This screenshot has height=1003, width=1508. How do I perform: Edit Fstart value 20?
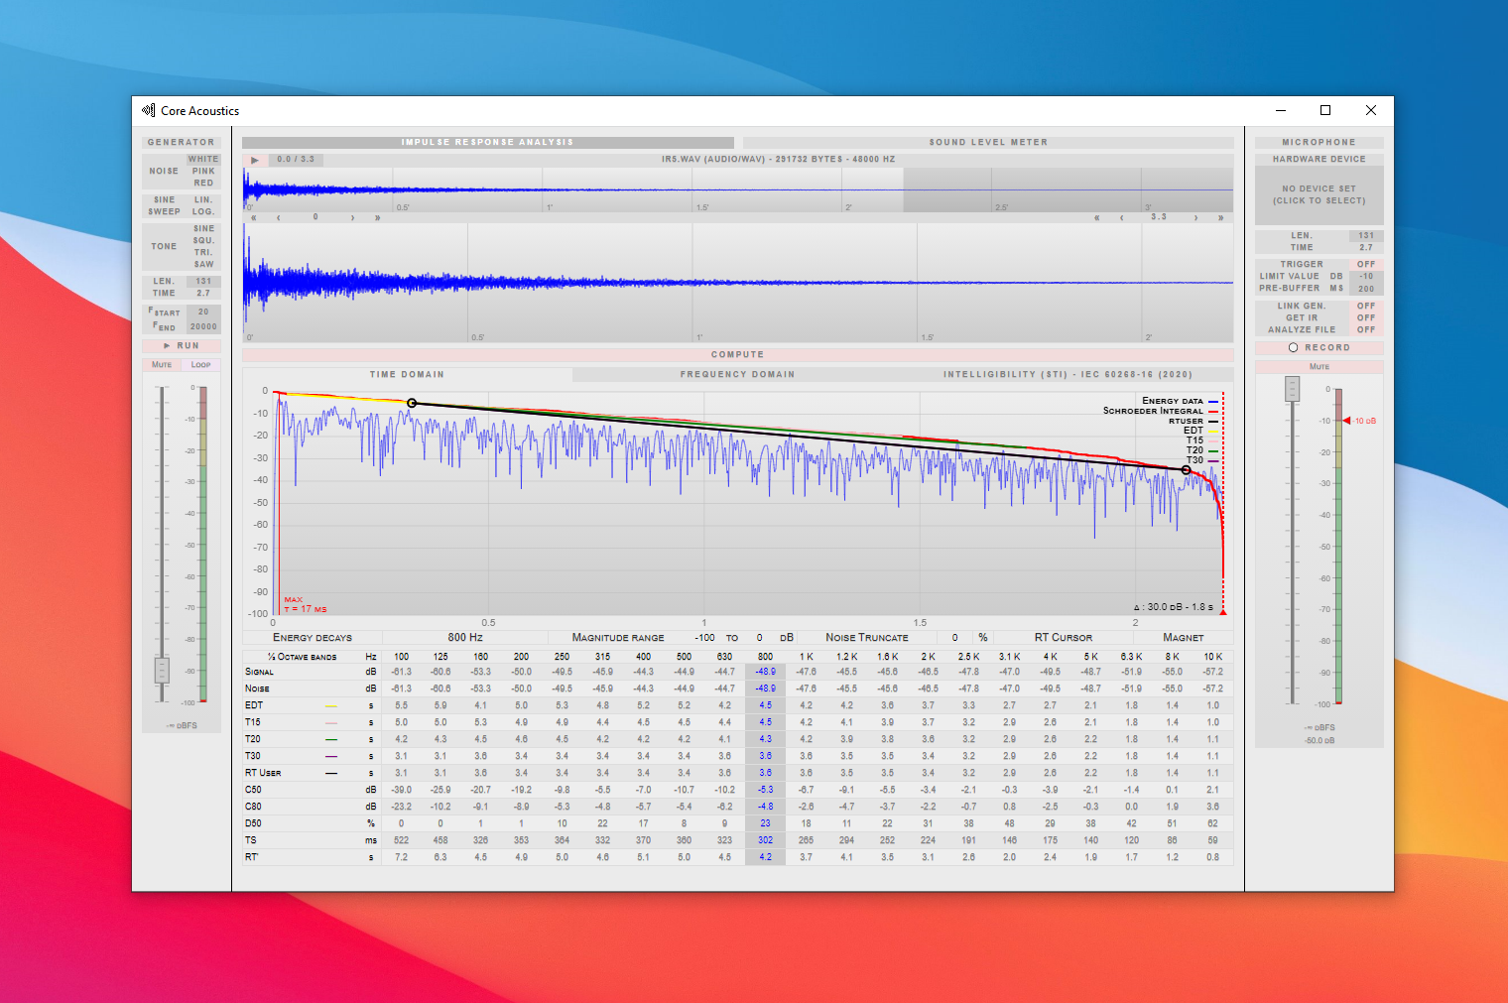pyautogui.click(x=203, y=312)
